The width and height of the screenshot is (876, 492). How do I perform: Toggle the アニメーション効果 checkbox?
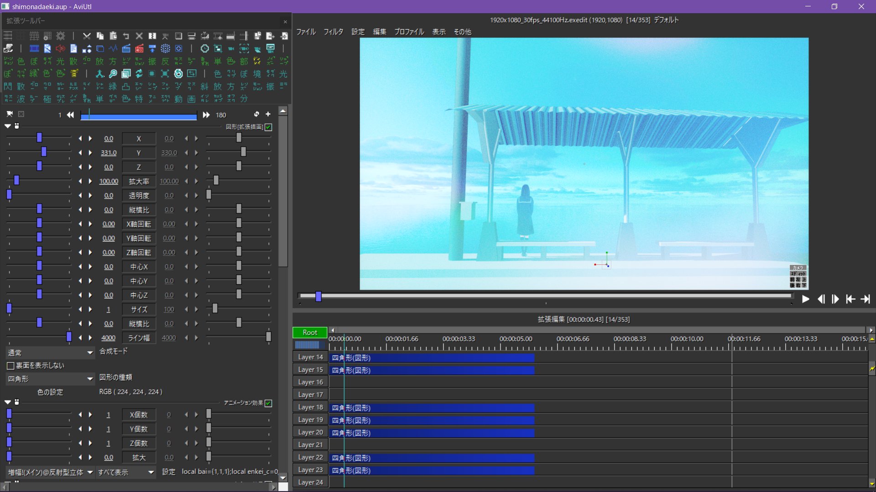click(269, 403)
